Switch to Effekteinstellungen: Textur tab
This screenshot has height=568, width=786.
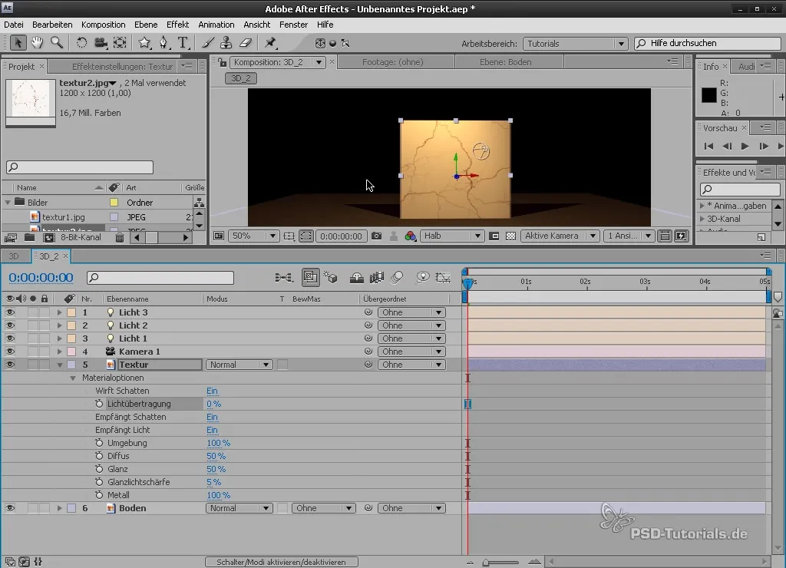pos(122,67)
